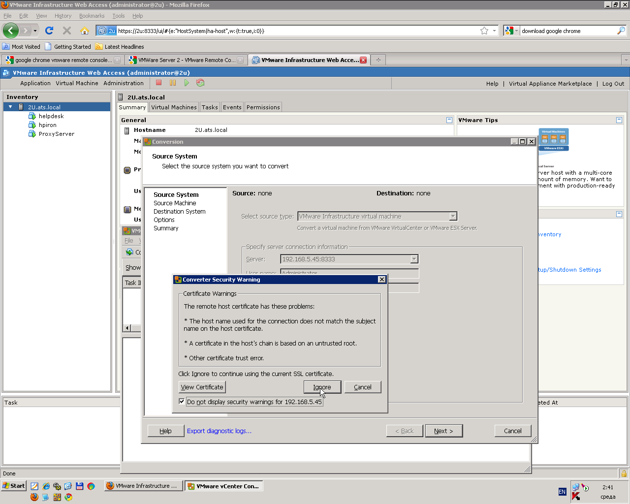Bookmark this page with the star icon
Image resolution: width=630 pixels, height=504 pixels.
tap(484, 31)
